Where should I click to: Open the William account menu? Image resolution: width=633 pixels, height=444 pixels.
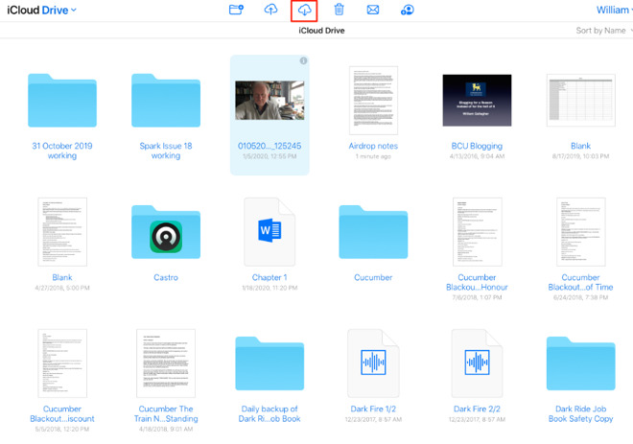pyautogui.click(x=612, y=10)
